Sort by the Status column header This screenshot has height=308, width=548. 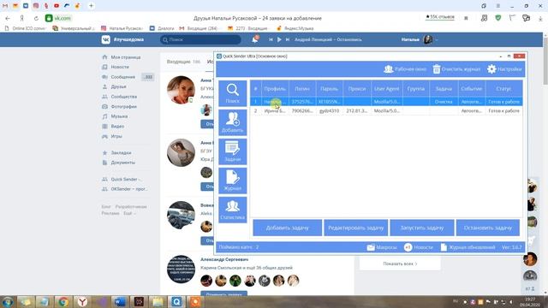tap(503, 89)
